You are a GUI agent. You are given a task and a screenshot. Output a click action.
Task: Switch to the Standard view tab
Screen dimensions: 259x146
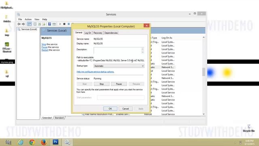(x=59, y=118)
